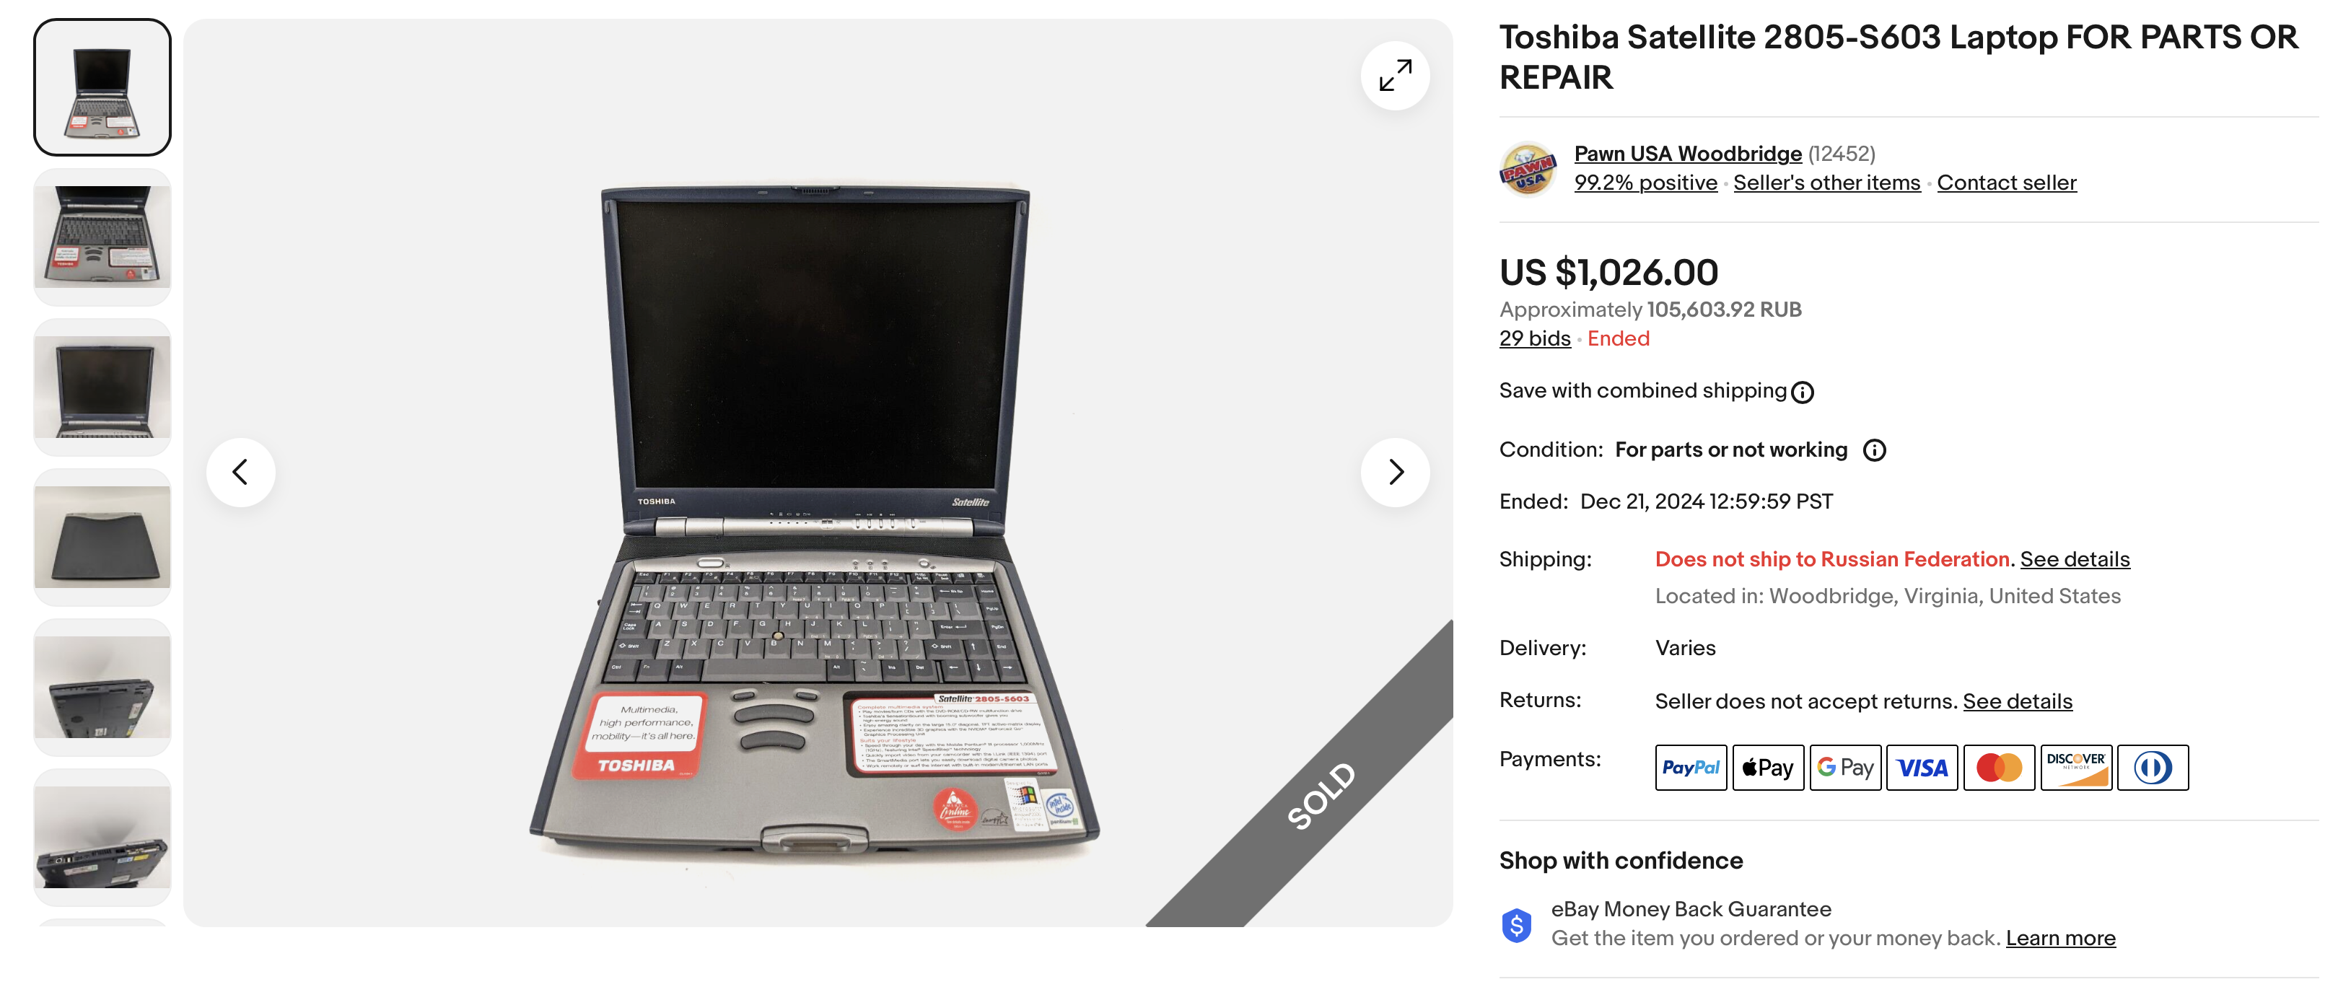This screenshot has width=2351, height=1000.
Task: Open shipping See details link
Action: 2075,559
